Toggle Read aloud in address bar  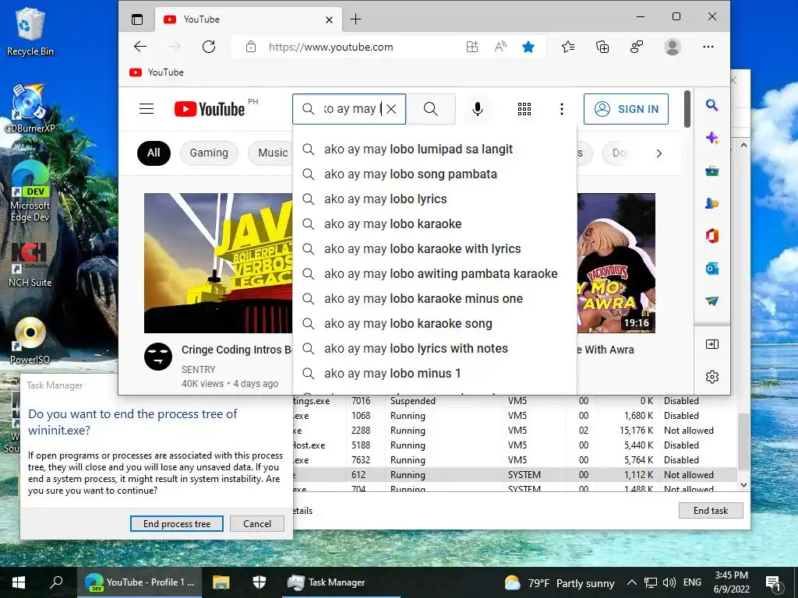click(x=500, y=47)
